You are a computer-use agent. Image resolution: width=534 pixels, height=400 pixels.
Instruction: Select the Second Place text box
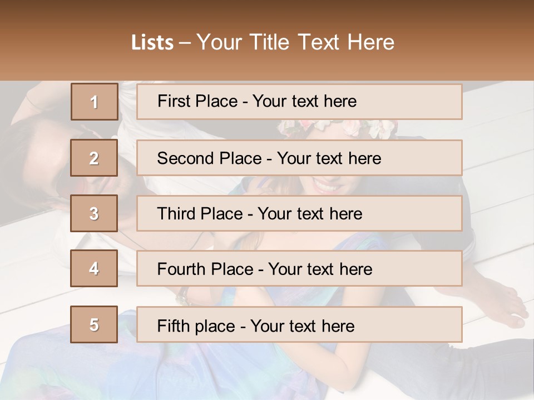pos(299,158)
